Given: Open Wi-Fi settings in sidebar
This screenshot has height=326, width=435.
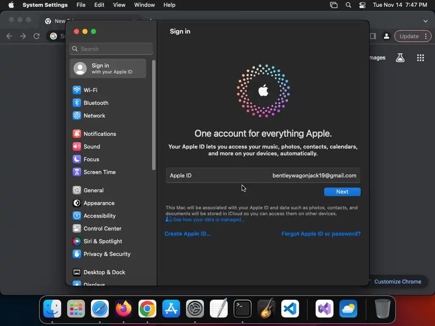Looking at the screenshot, I should point(108,90).
